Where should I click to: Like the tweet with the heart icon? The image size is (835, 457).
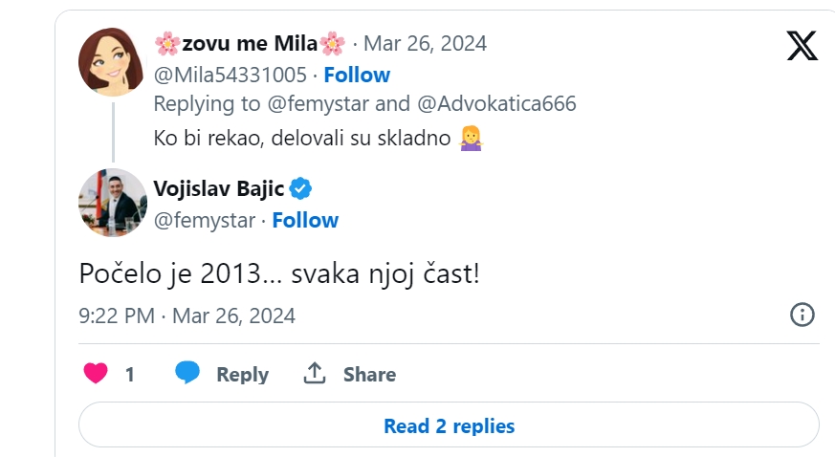96,374
